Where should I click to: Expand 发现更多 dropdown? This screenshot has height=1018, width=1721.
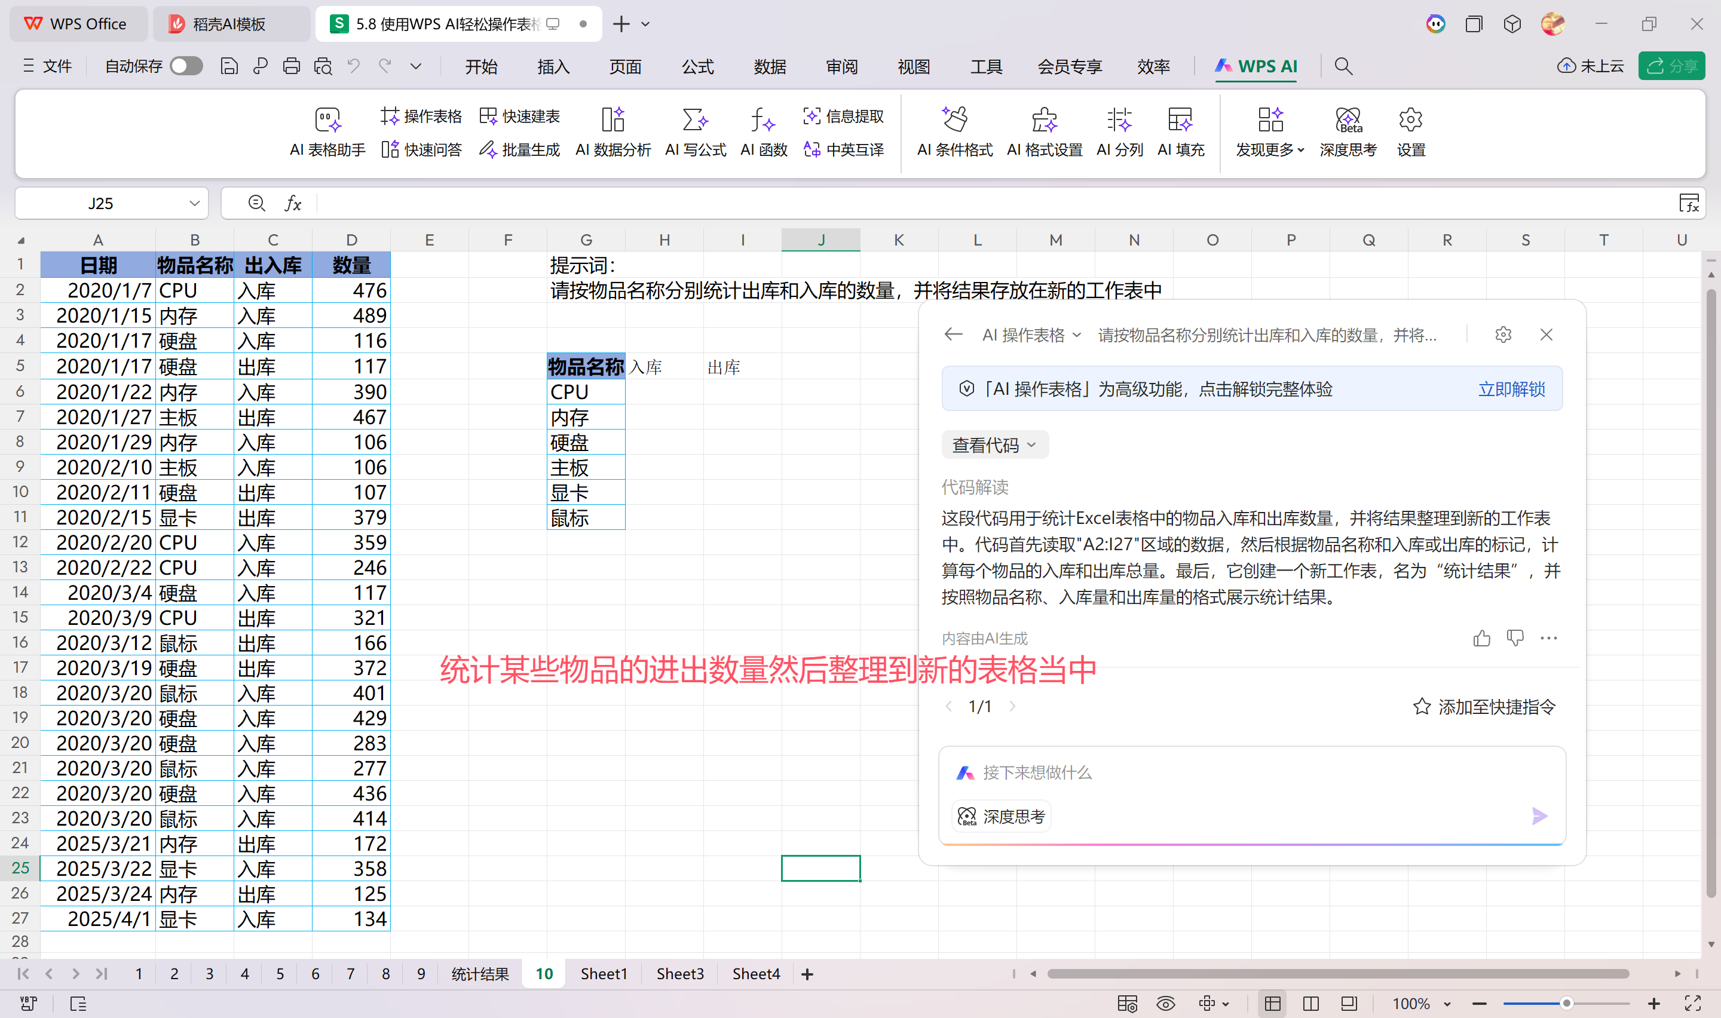(x=1270, y=131)
